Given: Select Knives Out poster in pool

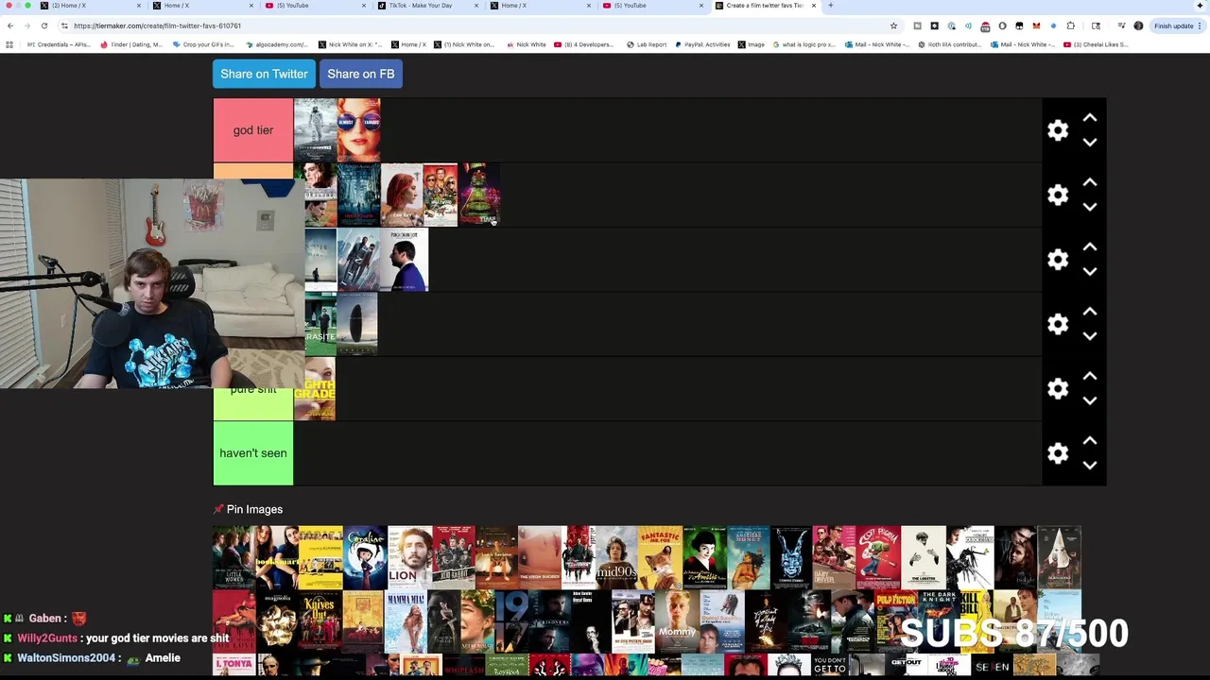Looking at the screenshot, I should 320,622.
